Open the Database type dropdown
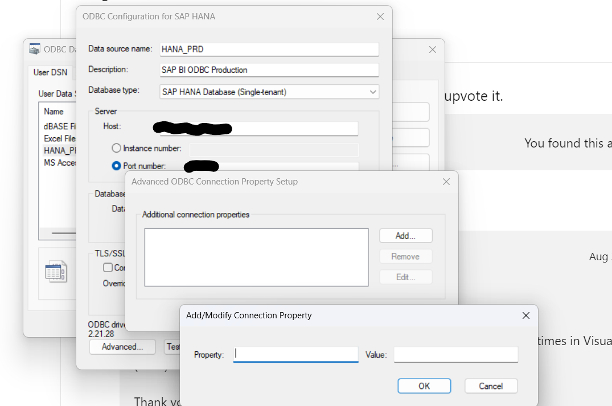 269,92
